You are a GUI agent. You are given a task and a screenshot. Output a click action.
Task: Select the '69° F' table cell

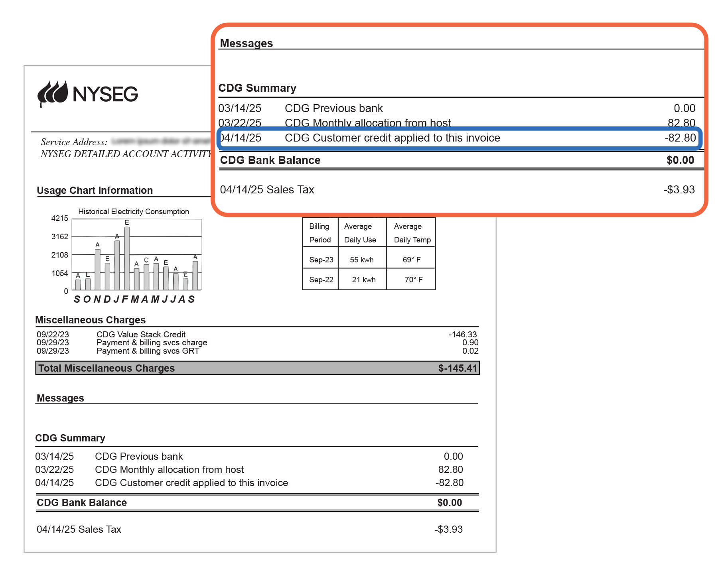[x=412, y=260]
